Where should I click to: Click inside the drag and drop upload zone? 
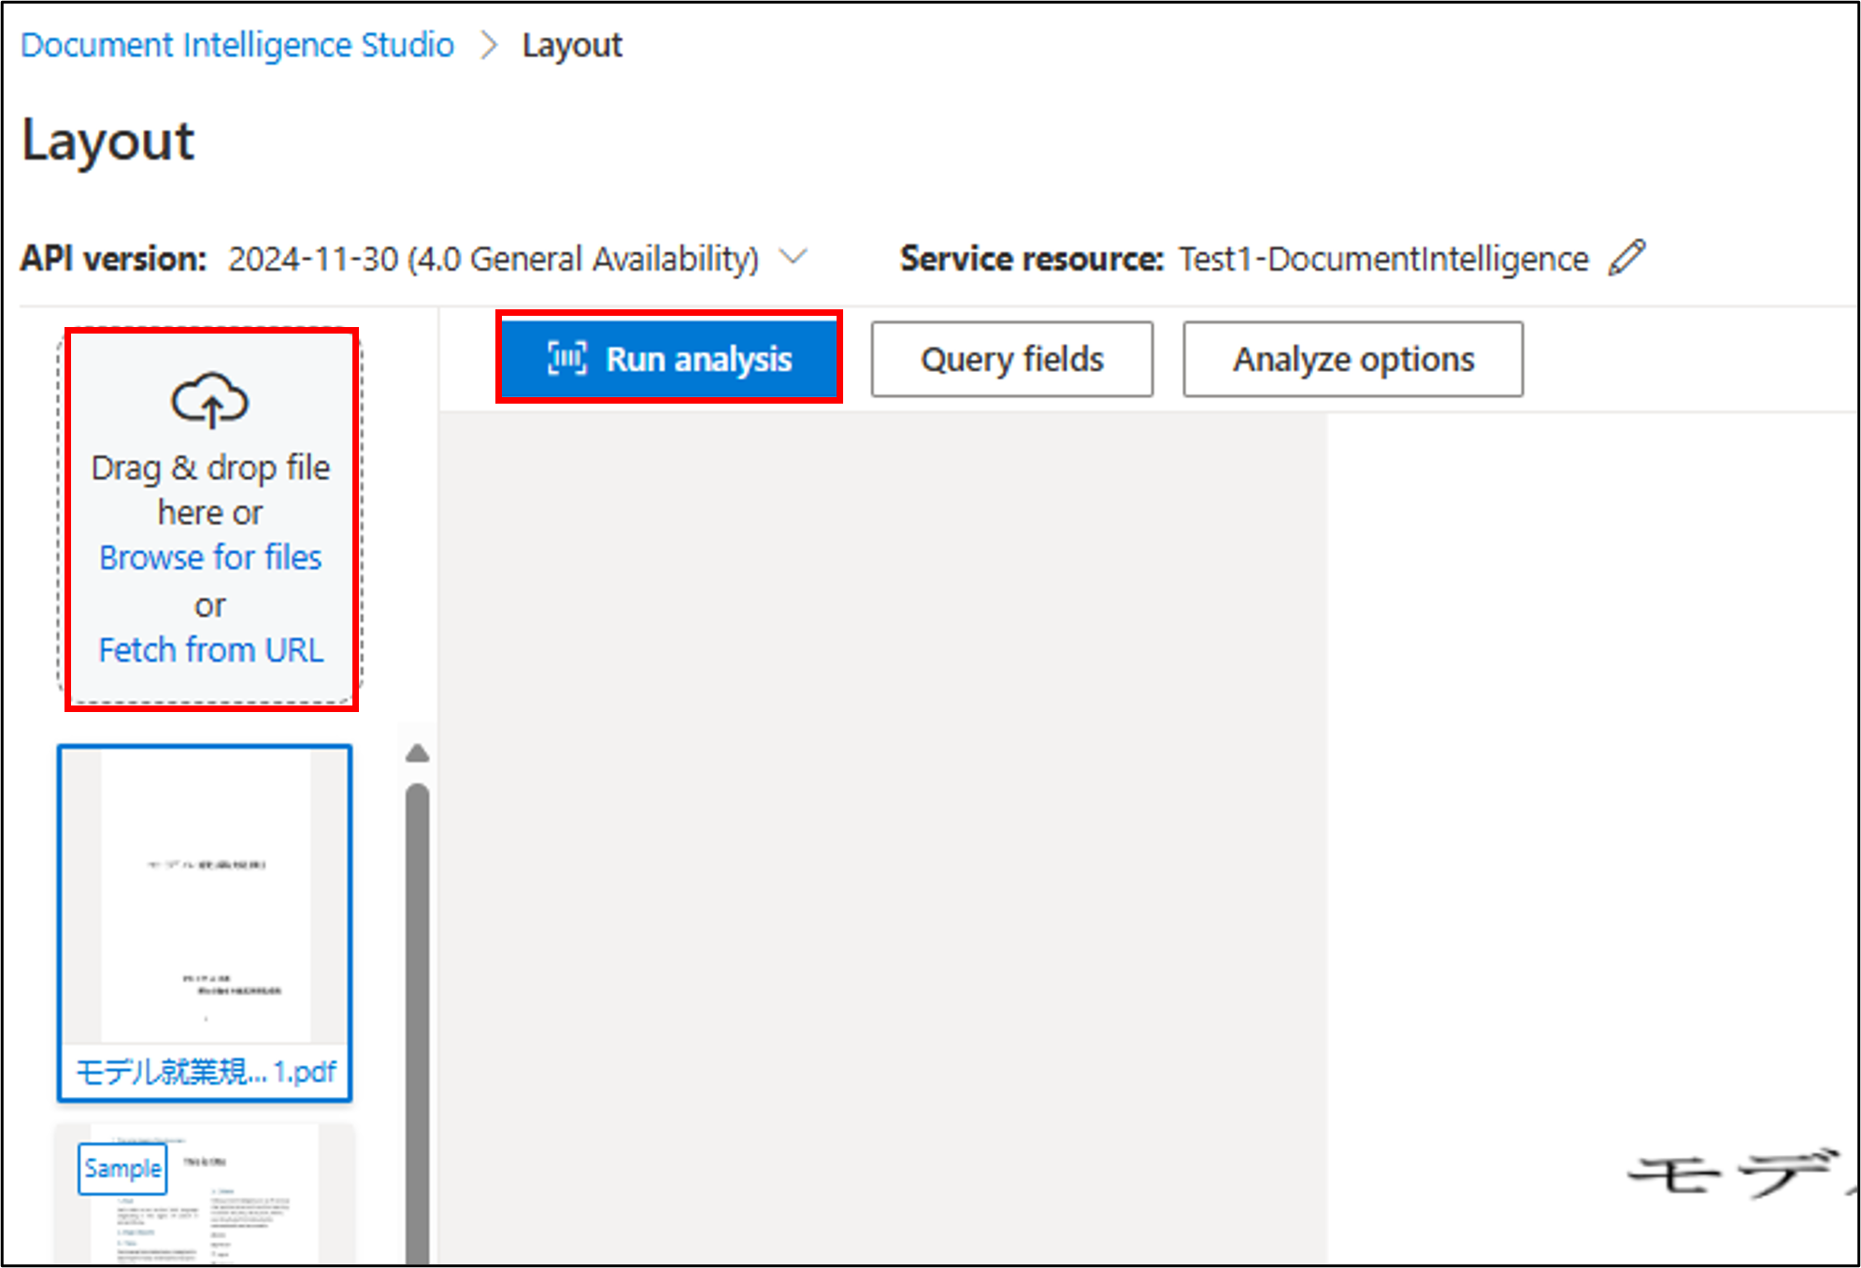210,514
